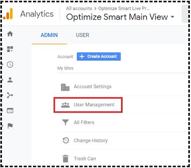This screenshot has width=191, height=168.
Task: Open the Customization dashboard icon
Action: point(10,49)
